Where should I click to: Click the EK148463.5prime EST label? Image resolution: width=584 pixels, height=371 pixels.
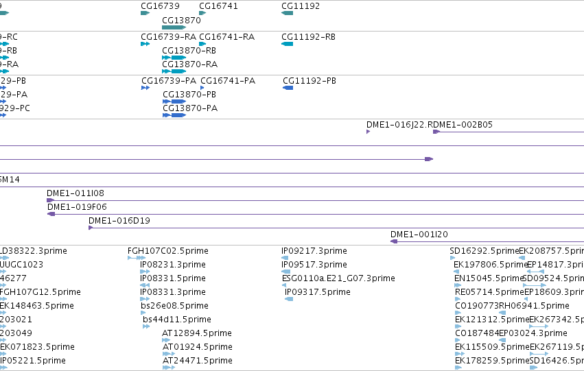point(37,306)
